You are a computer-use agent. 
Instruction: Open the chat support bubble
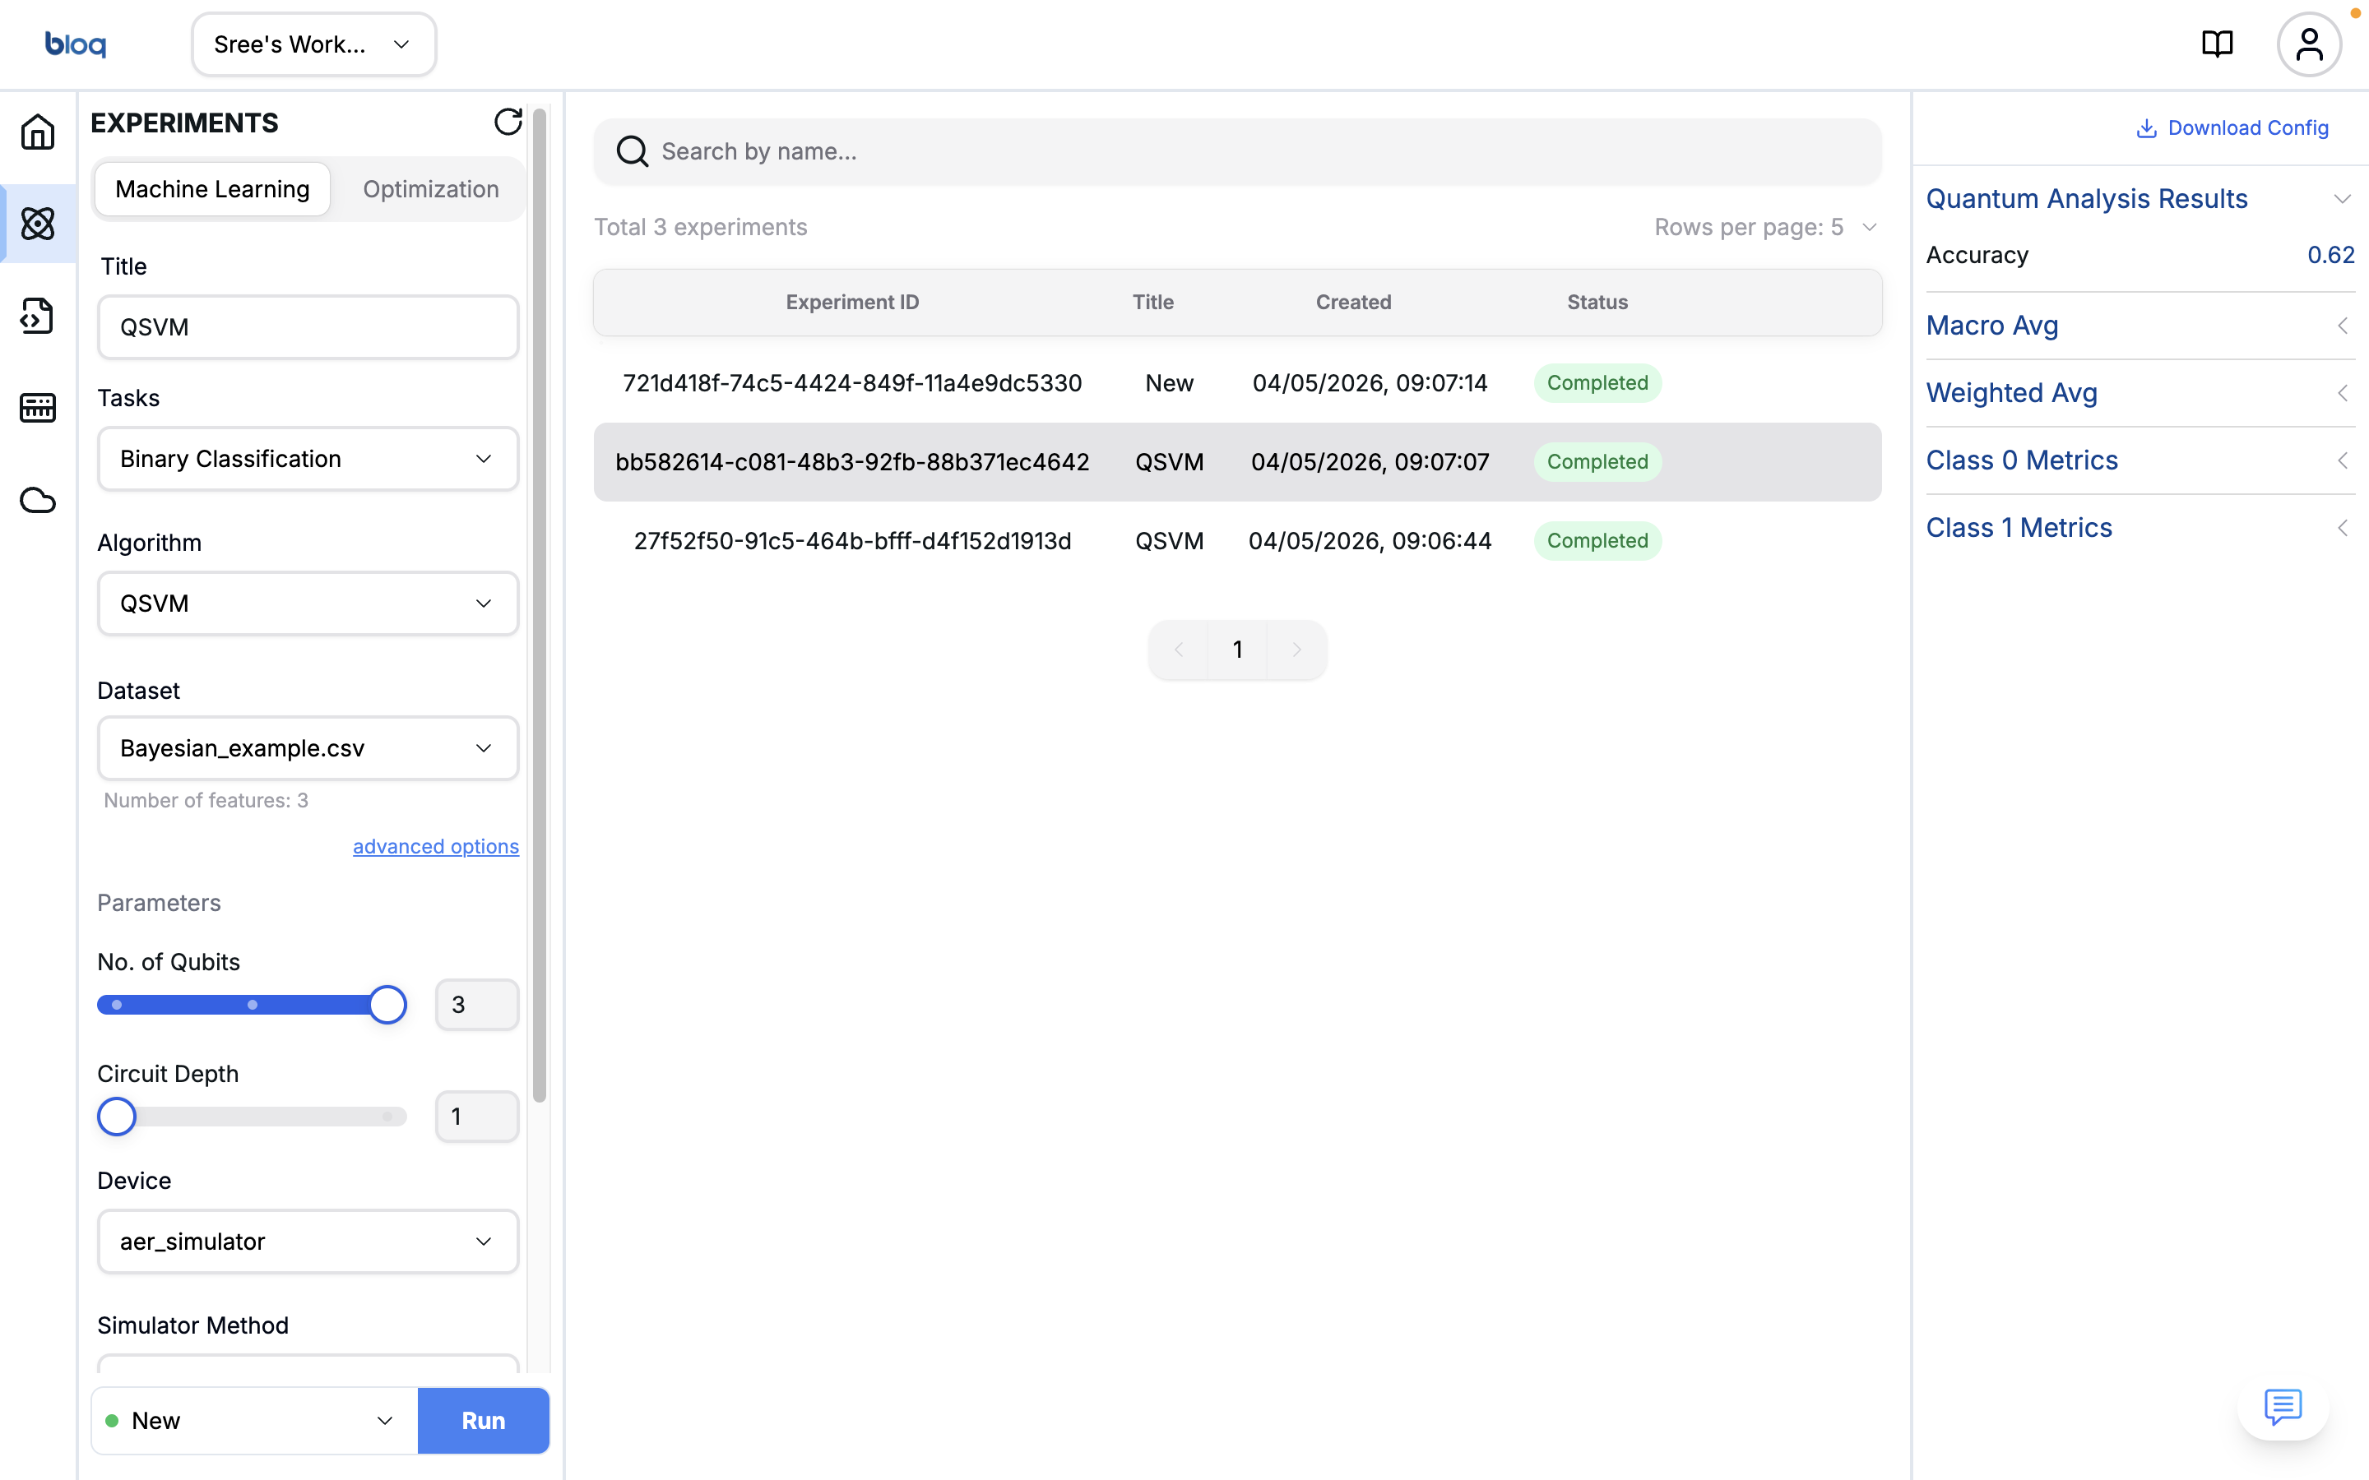[2283, 1407]
